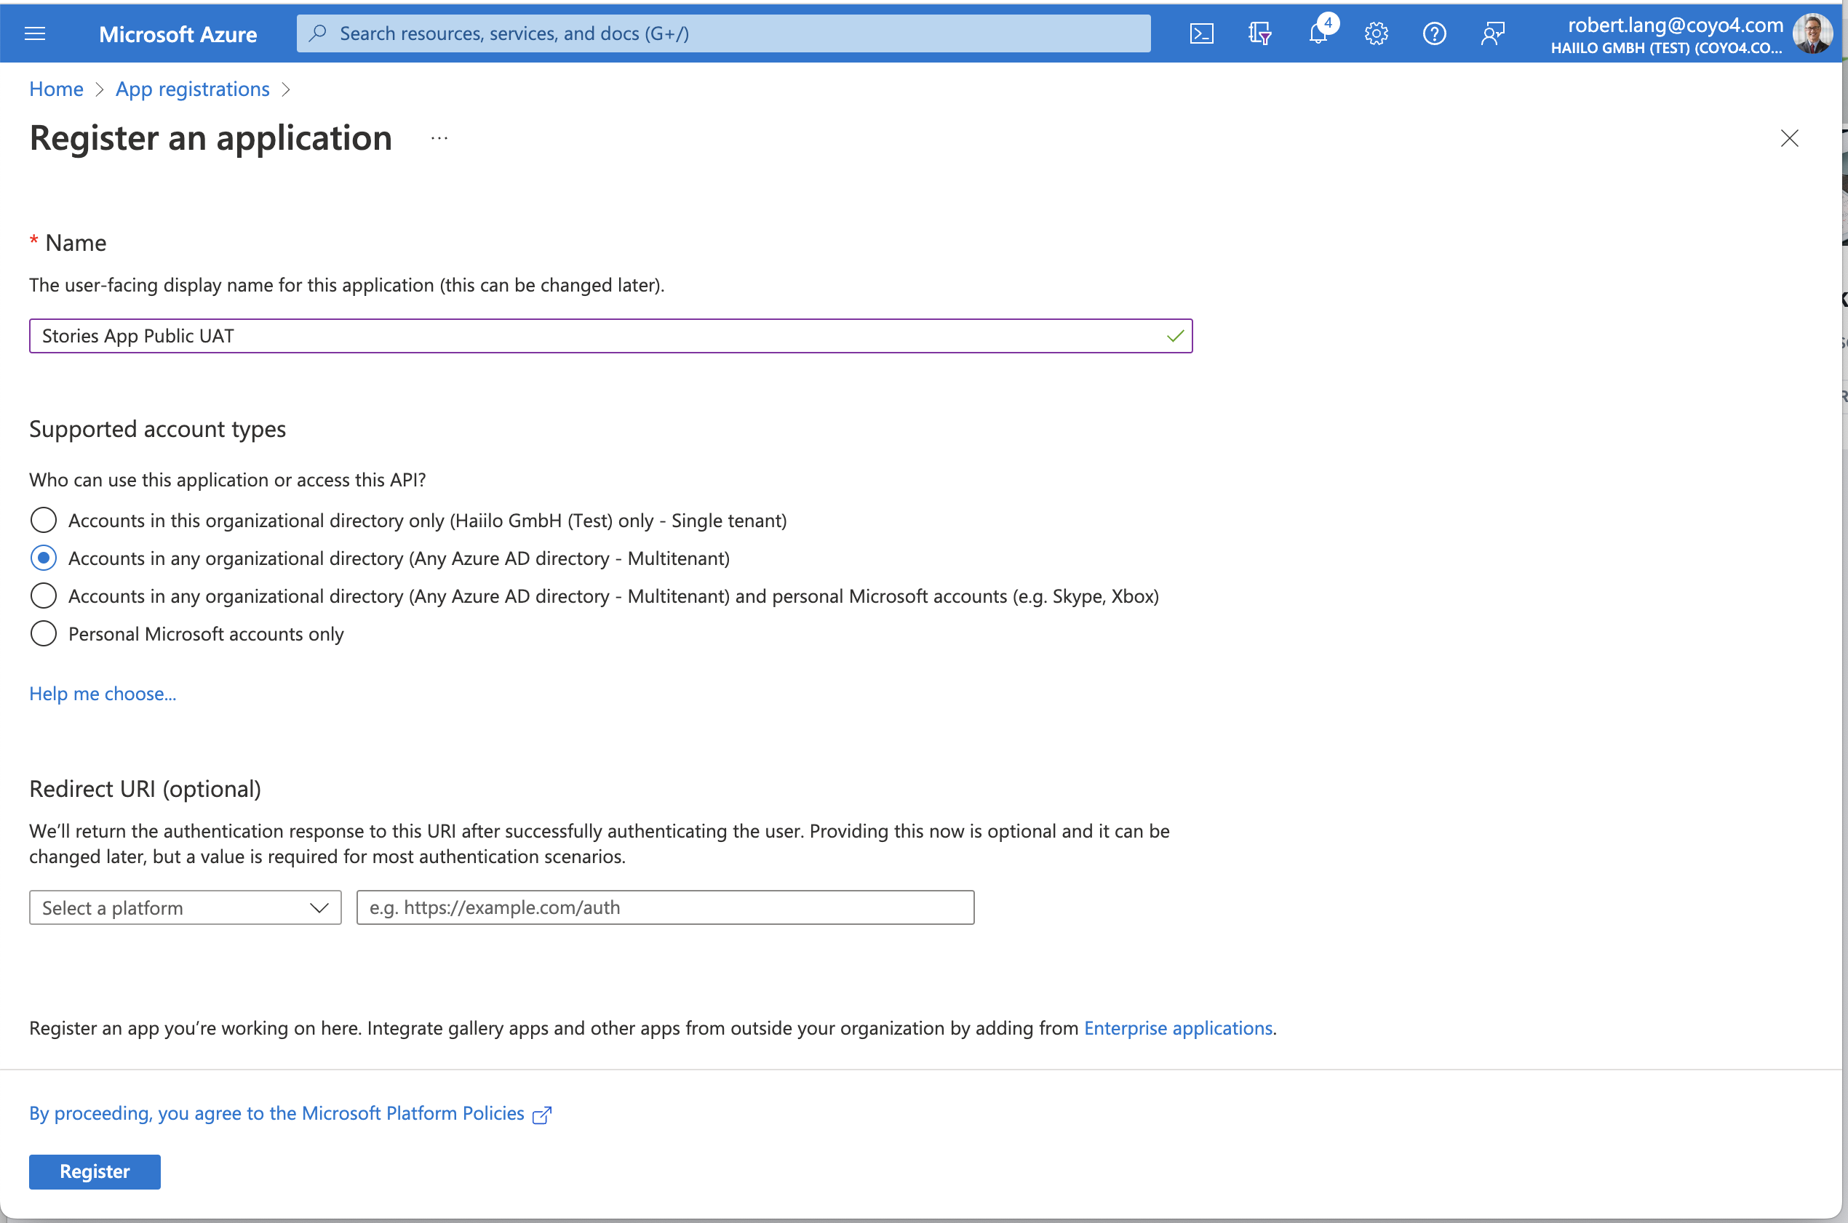The width and height of the screenshot is (1848, 1223).
Task: Focus the Search resources, services, and docs box
Action: pos(723,33)
